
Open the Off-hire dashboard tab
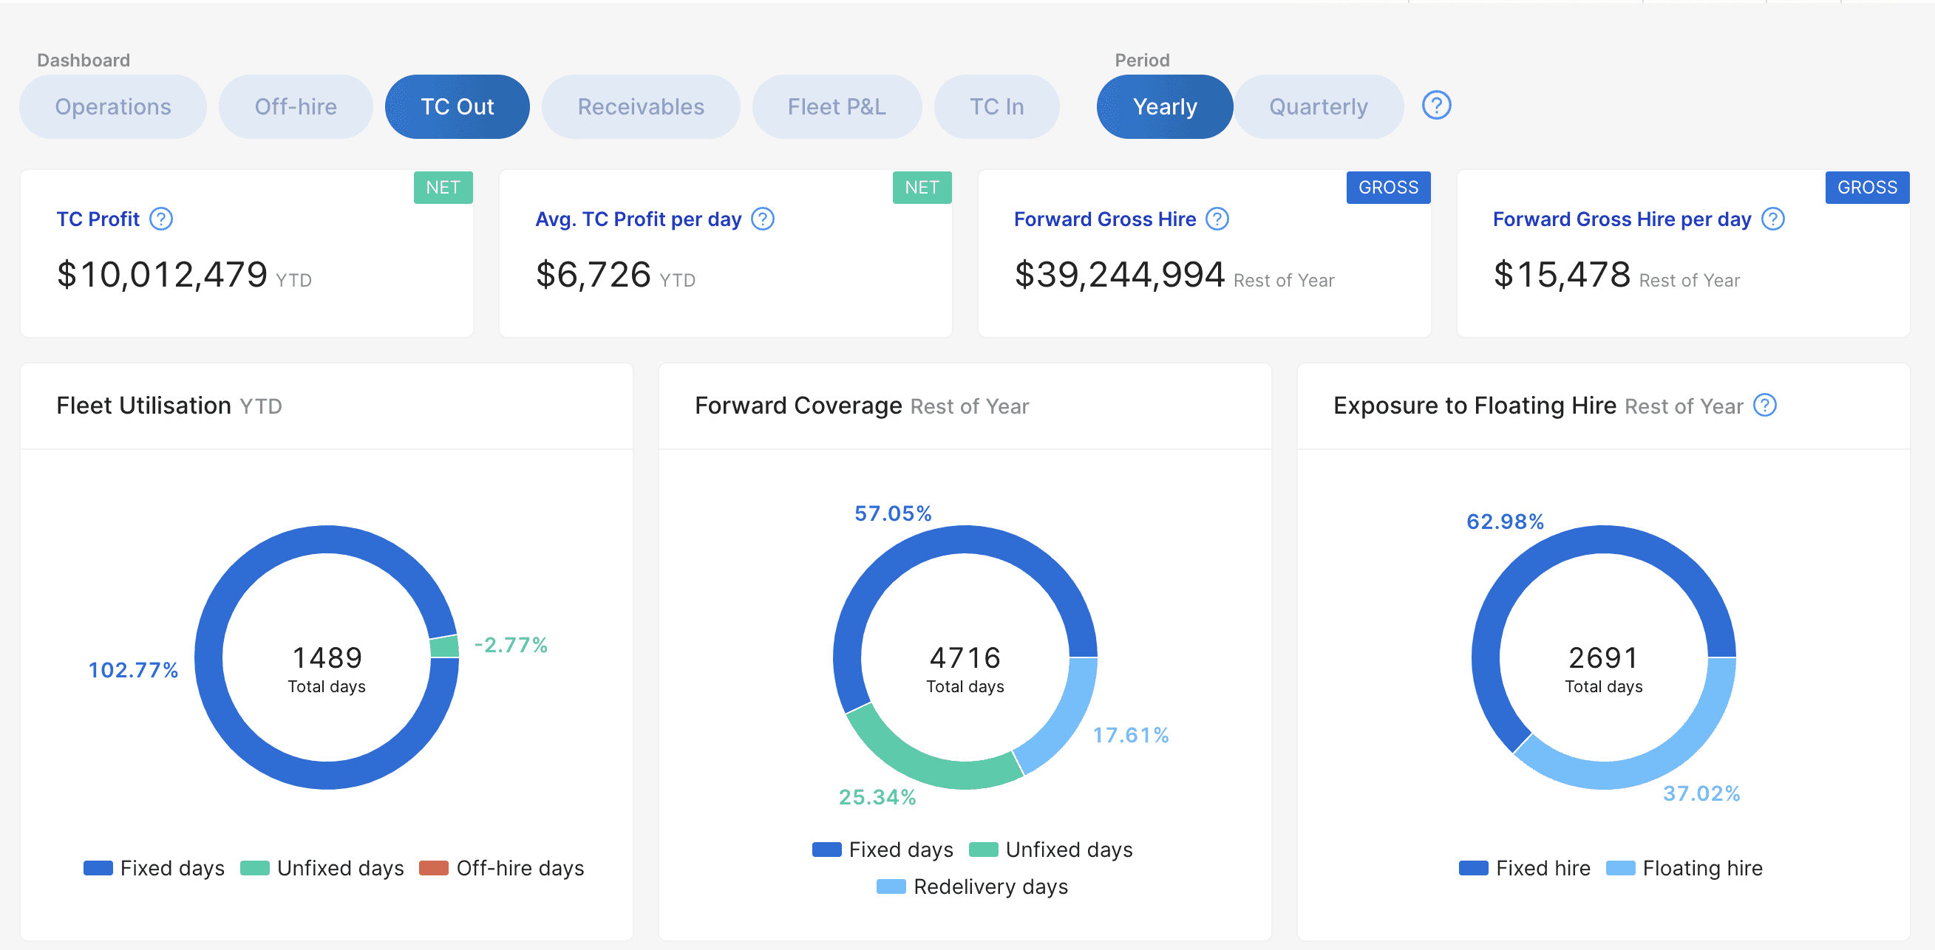295,106
